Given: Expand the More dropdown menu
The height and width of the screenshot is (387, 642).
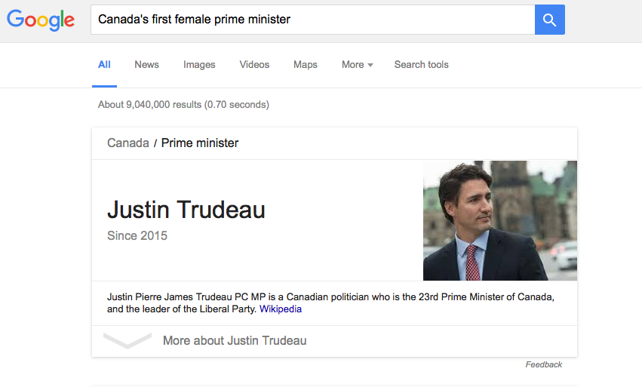Looking at the screenshot, I should point(357,65).
